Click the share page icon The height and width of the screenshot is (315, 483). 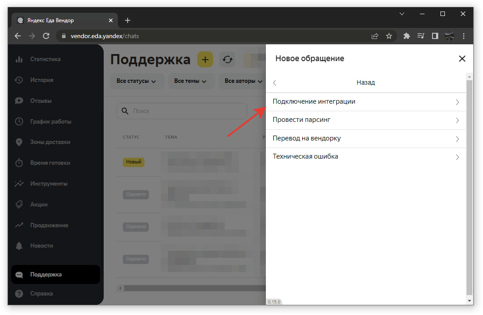pos(375,36)
